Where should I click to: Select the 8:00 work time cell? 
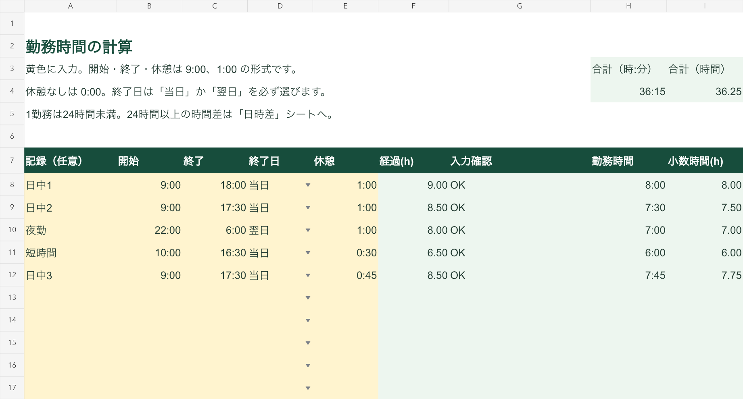tap(628, 185)
